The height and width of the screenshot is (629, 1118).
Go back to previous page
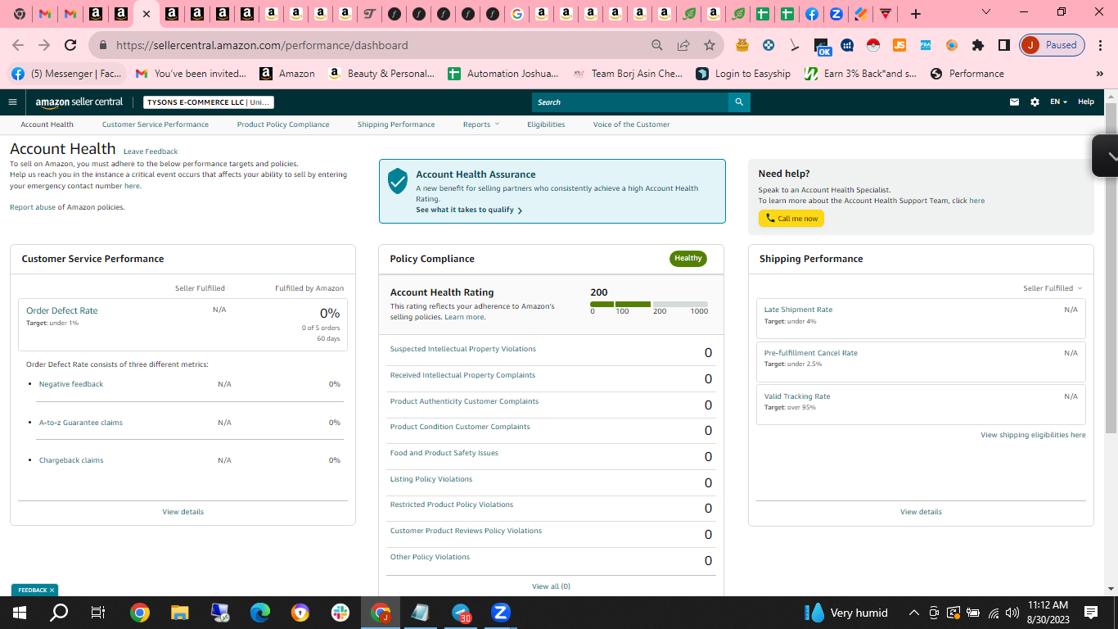tap(18, 45)
